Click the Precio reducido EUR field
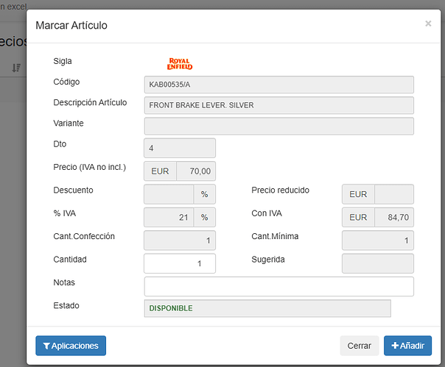This screenshot has height=367, width=445. point(393,194)
